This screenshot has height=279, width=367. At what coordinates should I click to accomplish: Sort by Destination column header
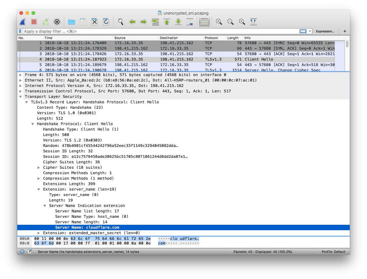(181, 38)
